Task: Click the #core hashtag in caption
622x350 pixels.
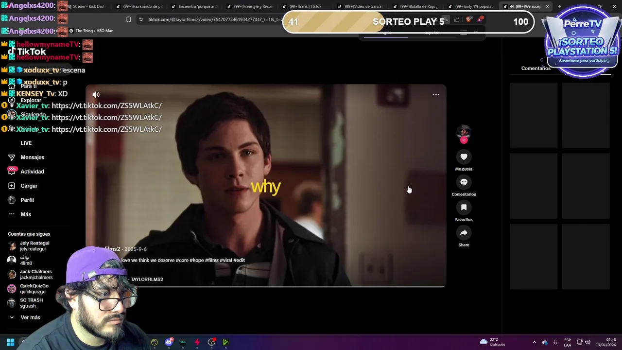Action: pos(182,260)
